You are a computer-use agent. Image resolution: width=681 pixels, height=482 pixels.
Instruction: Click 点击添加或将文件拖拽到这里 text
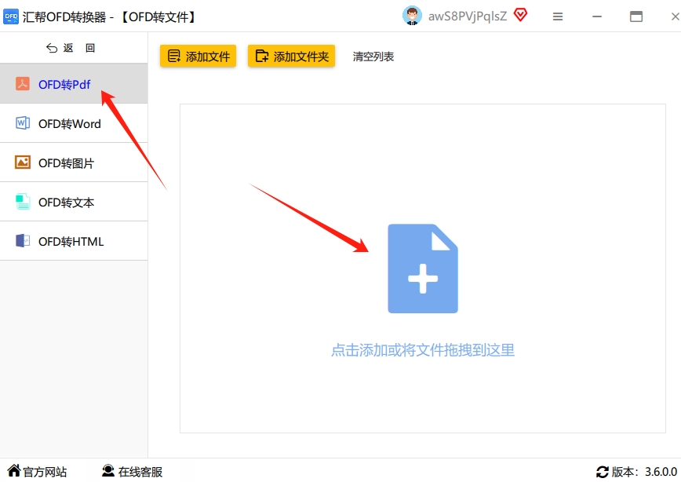tap(423, 350)
